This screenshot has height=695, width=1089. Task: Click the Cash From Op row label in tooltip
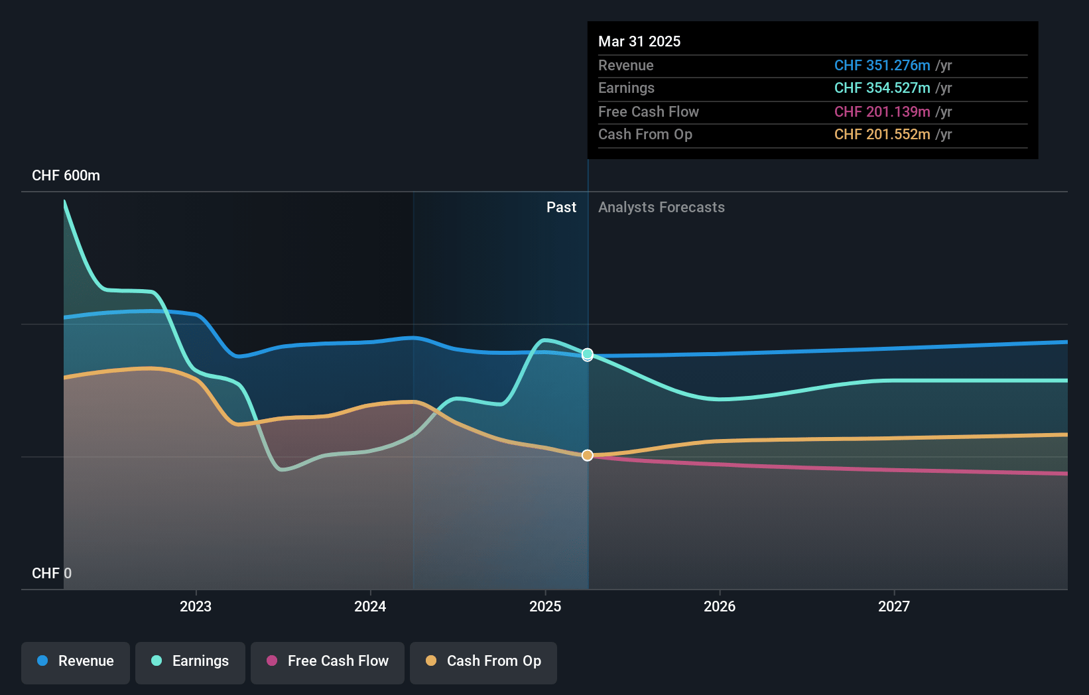pos(645,135)
